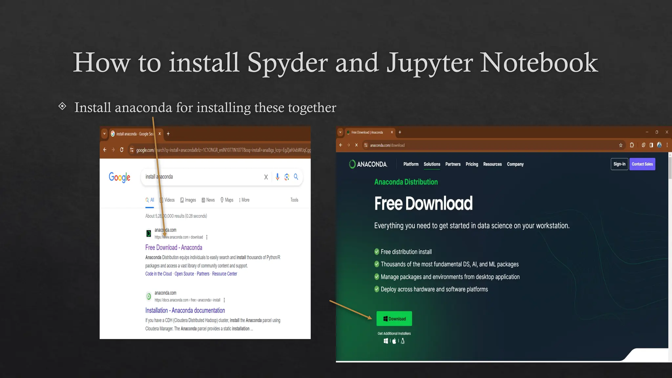Screen dimensions: 672x378
Task: Expand the More search filter menu
Action: tap(244, 200)
